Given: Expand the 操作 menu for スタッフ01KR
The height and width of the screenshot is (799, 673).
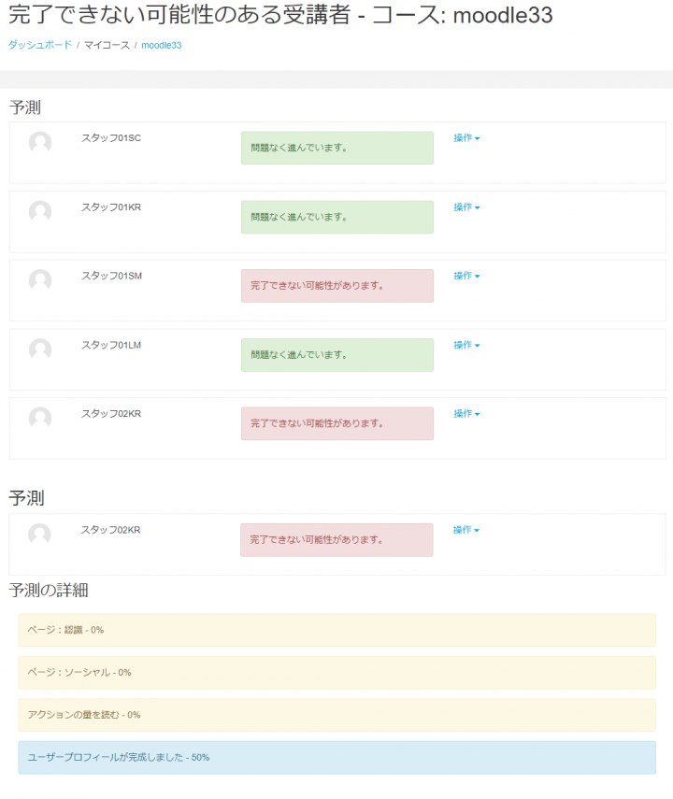Looking at the screenshot, I should [x=466, y=207].
